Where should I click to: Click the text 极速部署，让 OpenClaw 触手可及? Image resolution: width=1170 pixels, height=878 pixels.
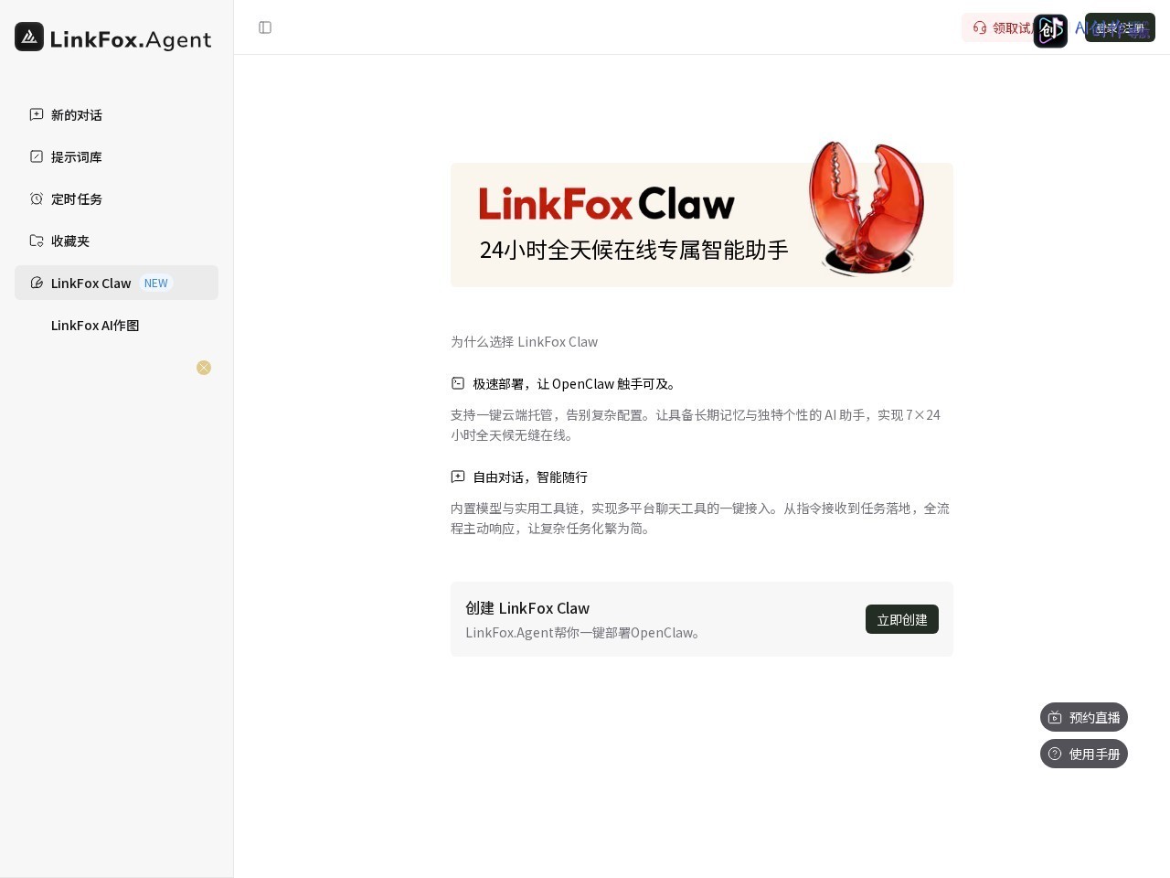pos(576,383)
